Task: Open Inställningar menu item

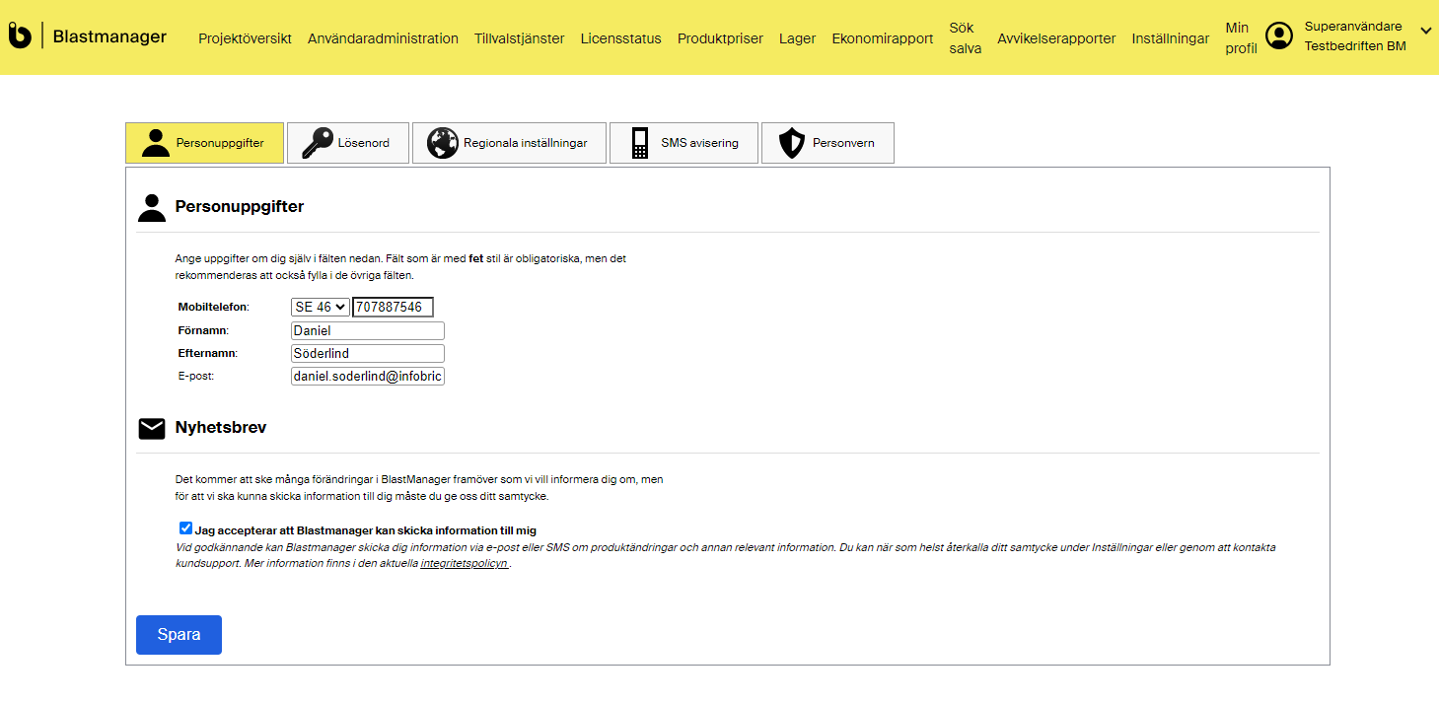Action: tap(1171, 38)
